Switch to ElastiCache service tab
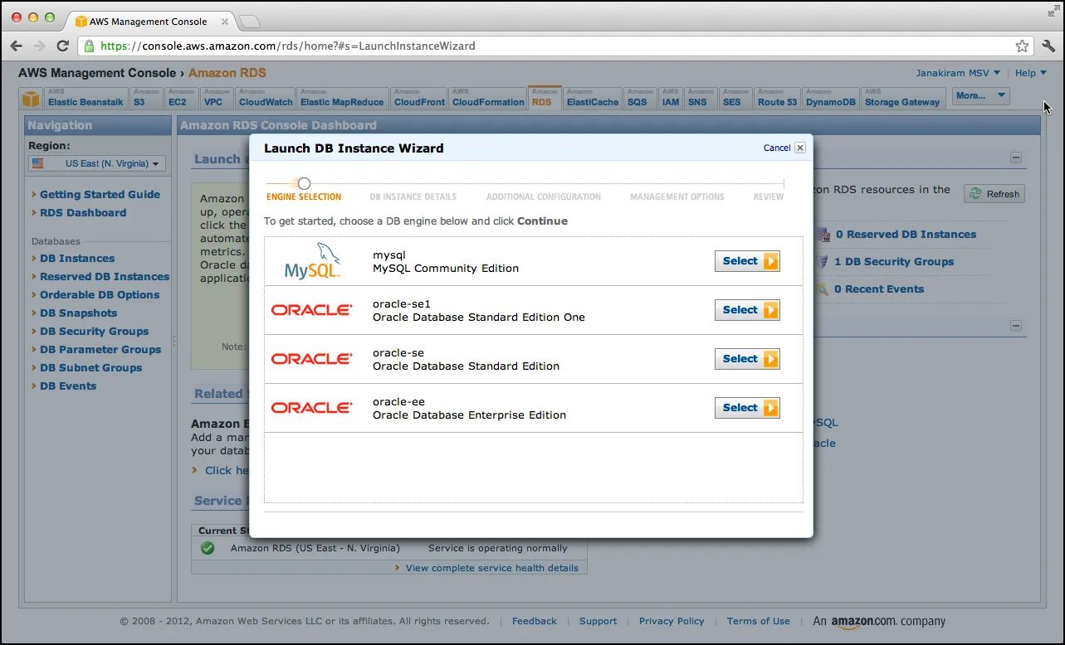The height and width of the screenshot is (645, 1065). click(593, 98)
